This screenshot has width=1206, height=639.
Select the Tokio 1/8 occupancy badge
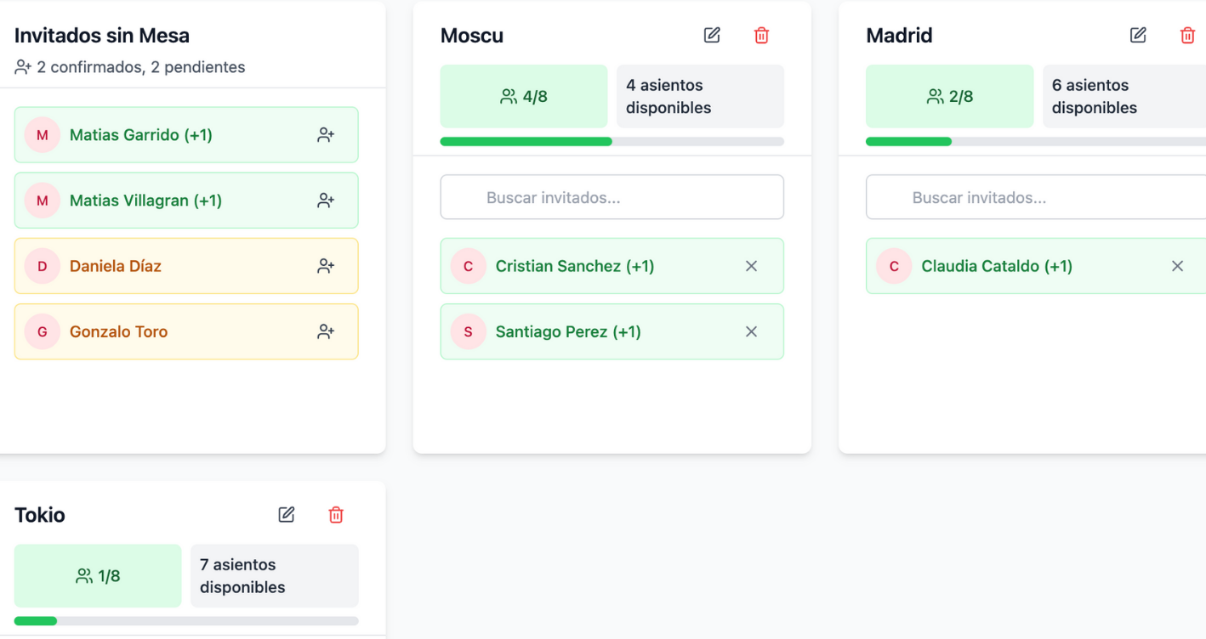[x=98, y=575]
